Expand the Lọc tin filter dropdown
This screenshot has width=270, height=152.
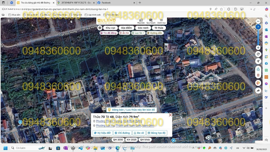[x=138, y=33]
